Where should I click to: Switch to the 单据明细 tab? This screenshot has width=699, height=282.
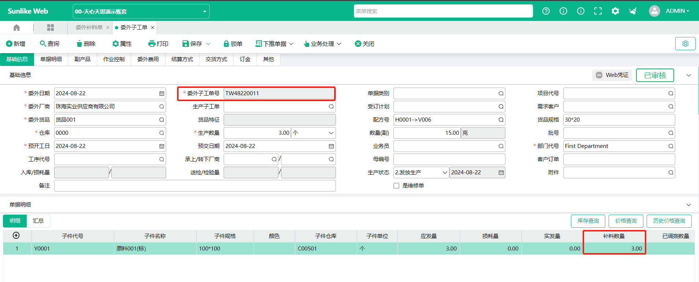51,59
